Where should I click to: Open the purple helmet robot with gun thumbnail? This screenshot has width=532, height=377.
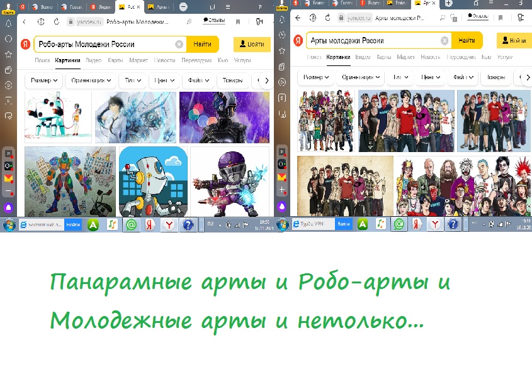tap(230, 182)
